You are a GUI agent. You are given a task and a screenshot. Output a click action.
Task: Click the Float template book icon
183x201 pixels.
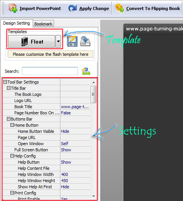25,42
